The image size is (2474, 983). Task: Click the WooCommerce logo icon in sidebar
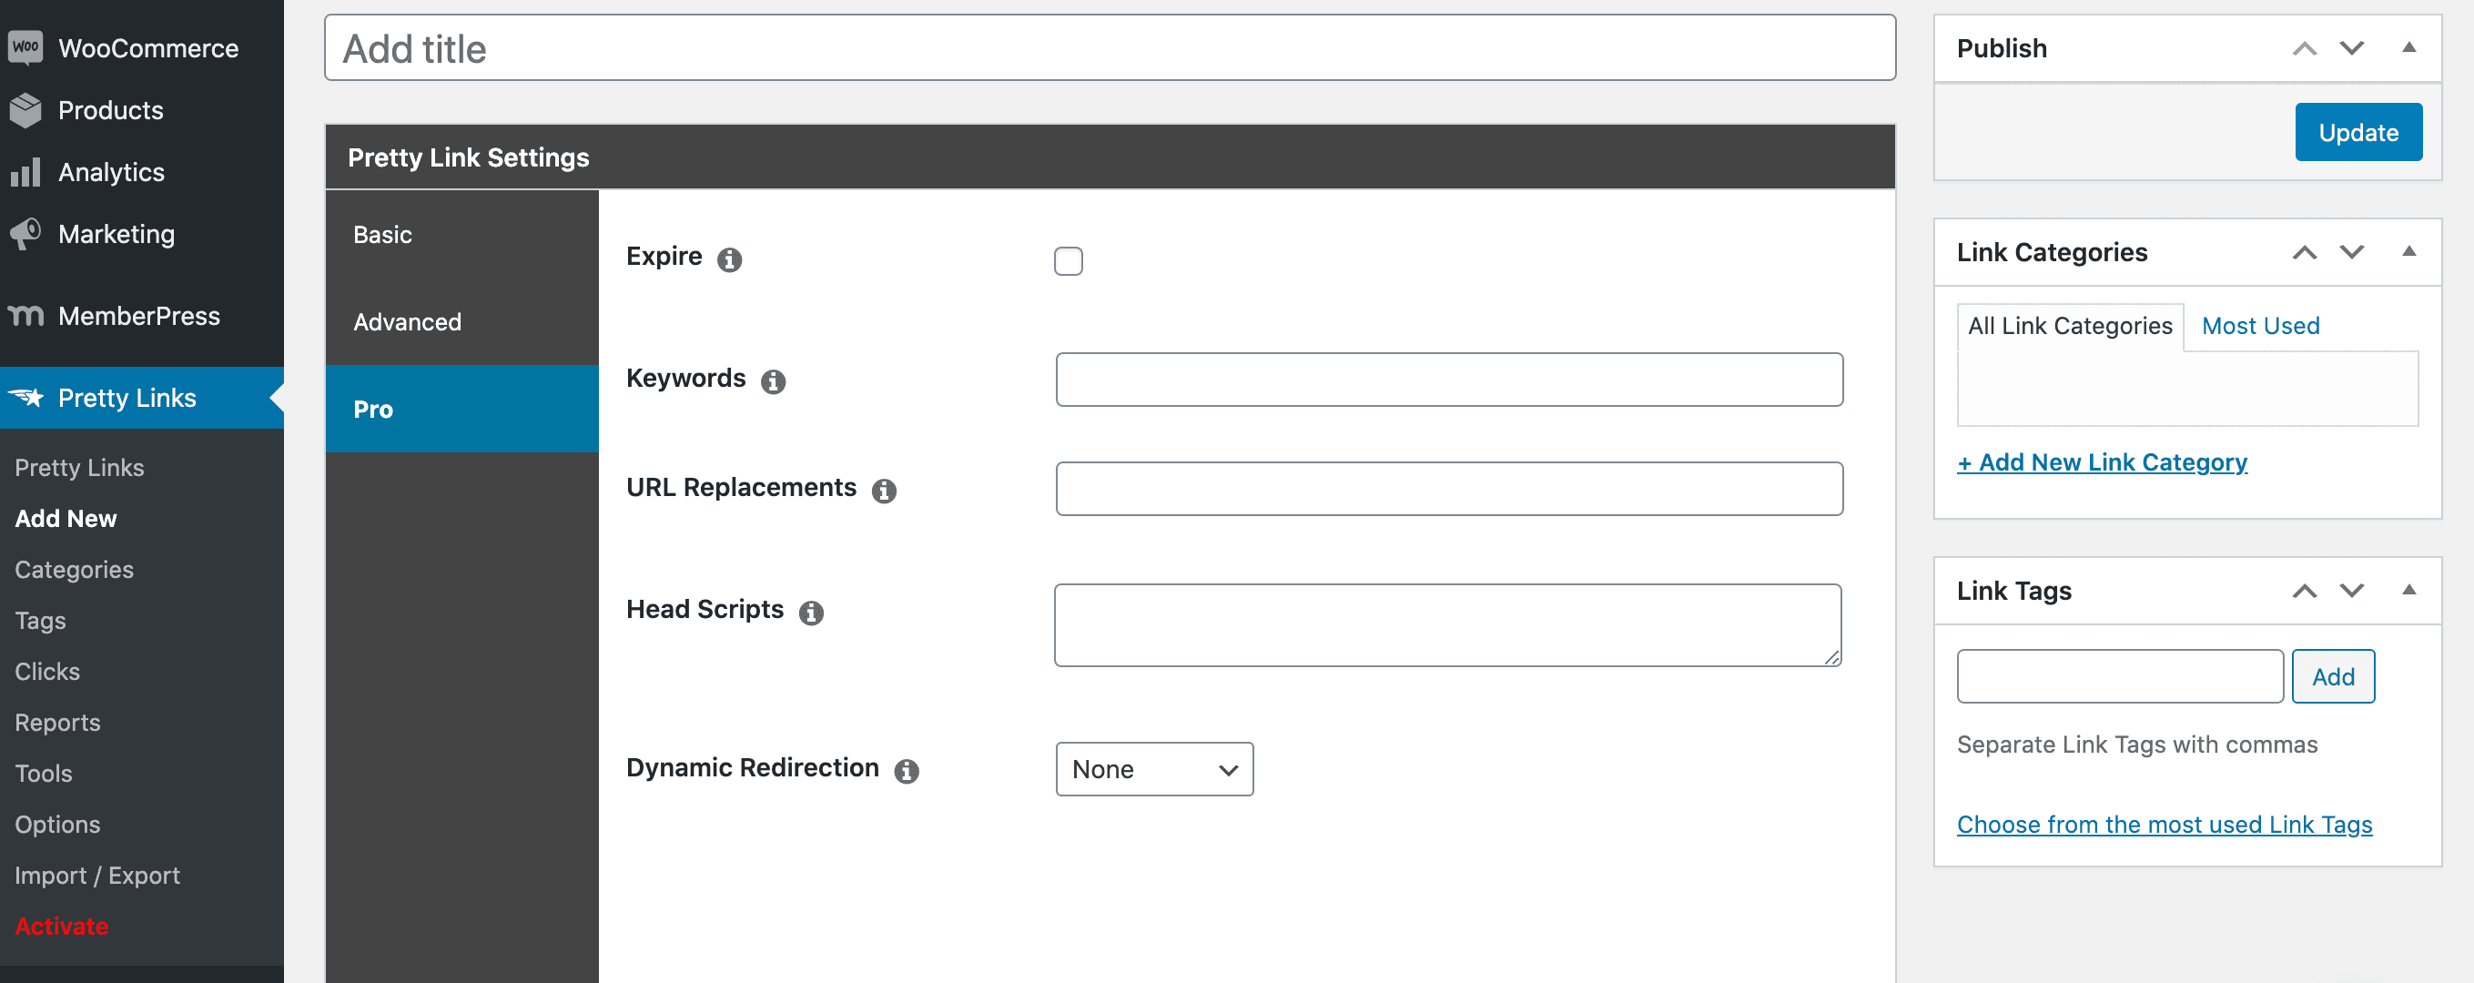point(25,47)
